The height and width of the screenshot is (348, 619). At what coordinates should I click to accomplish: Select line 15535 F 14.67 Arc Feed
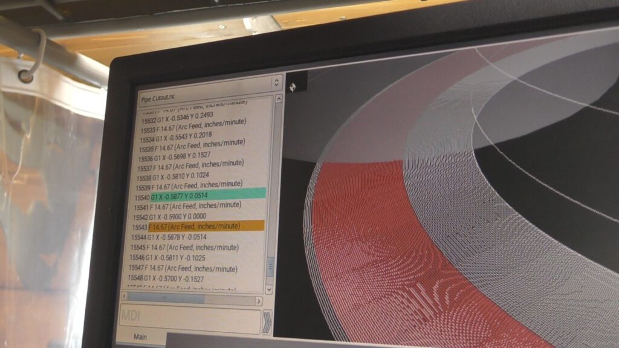tap(192, 145)
